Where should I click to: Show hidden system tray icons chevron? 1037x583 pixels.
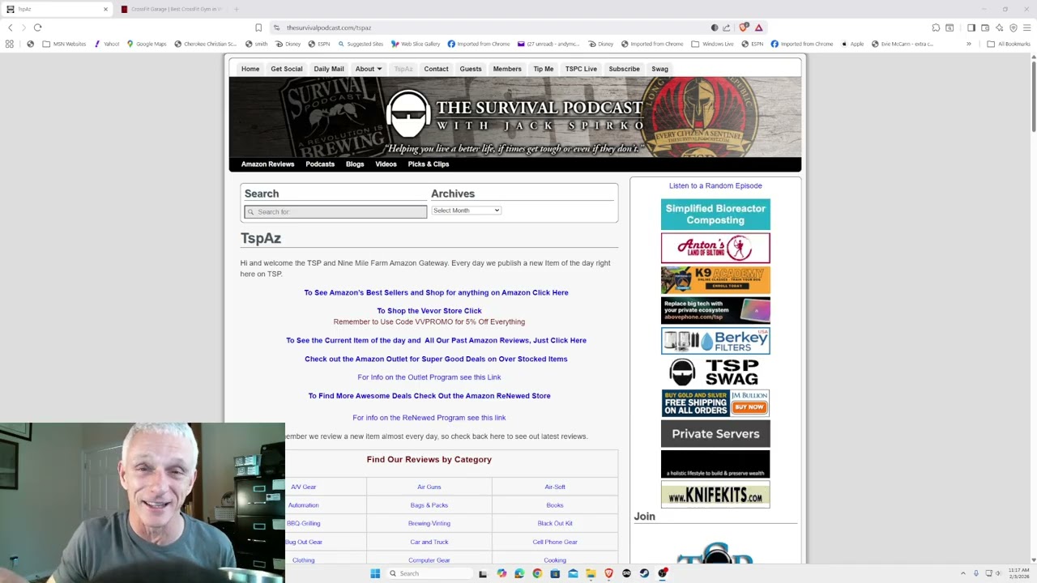click(963, 573)
